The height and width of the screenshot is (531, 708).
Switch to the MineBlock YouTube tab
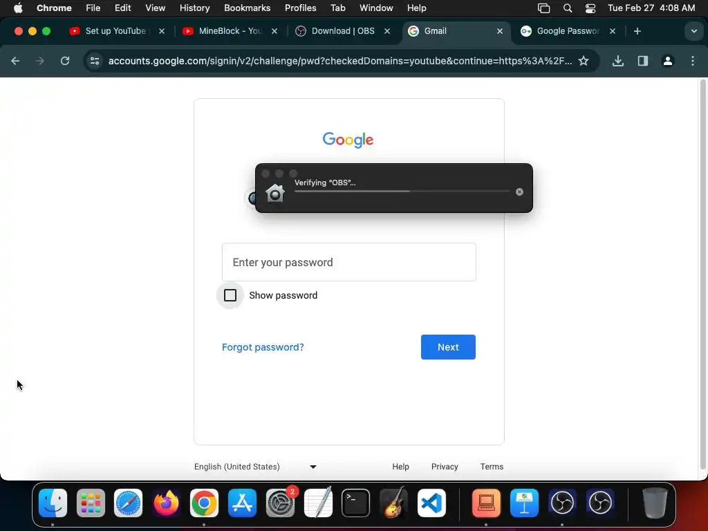pos(230,31)
